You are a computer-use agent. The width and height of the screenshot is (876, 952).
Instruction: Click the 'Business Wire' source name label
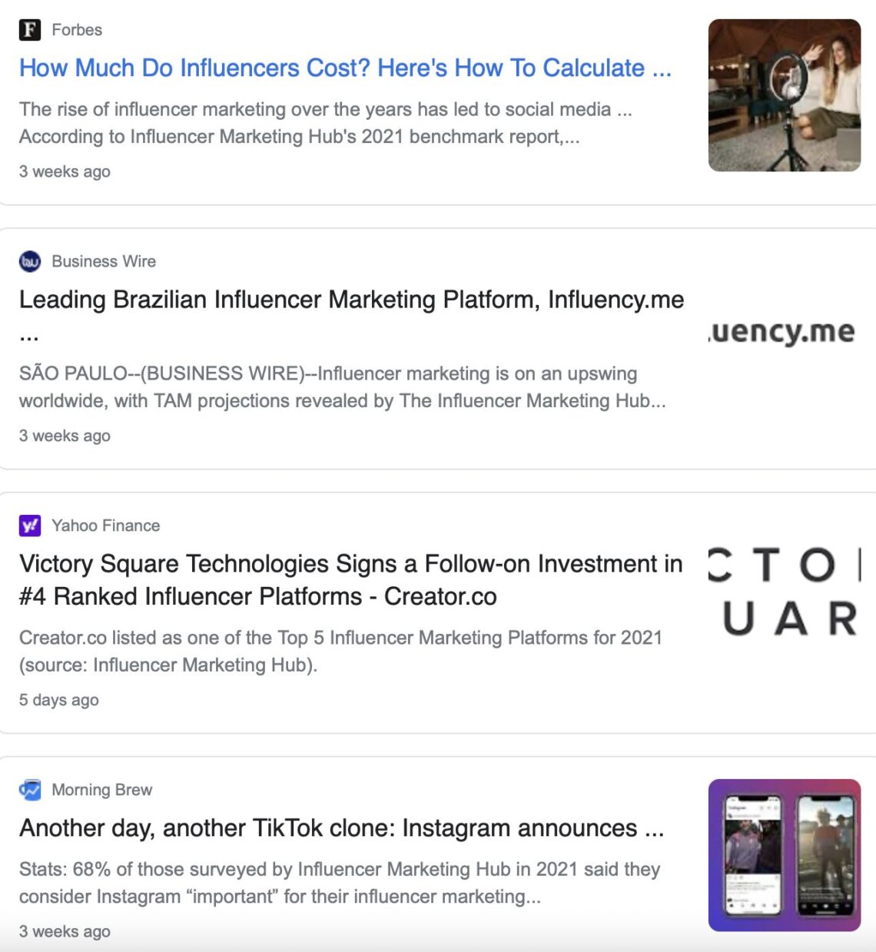click(x=103, y=261)
